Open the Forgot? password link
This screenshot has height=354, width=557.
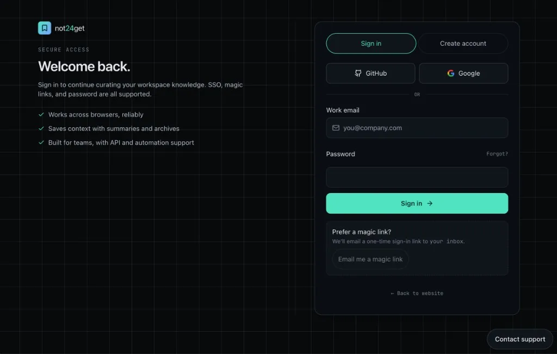tap(497, 154)
